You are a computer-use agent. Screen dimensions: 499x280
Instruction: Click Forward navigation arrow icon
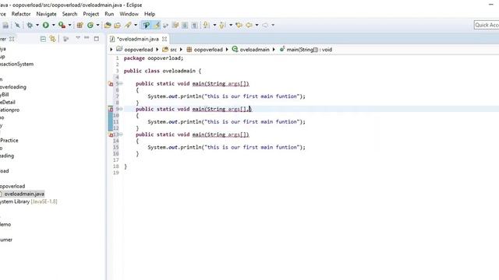(265, 25)
